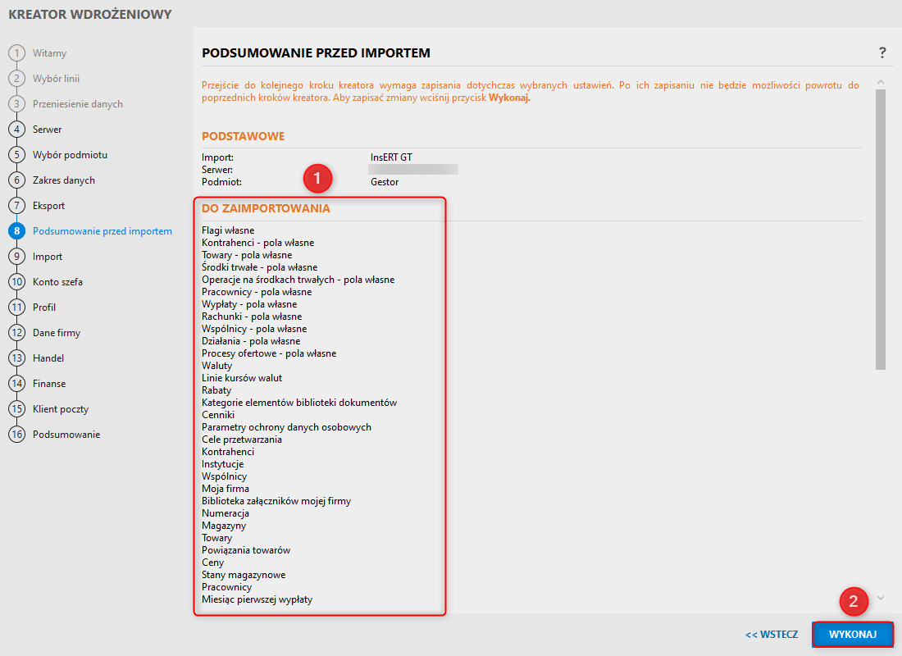Open the Przeniesienie danych step label
Viewport: 902px width, 656px height.
click(x=78, y=103)
